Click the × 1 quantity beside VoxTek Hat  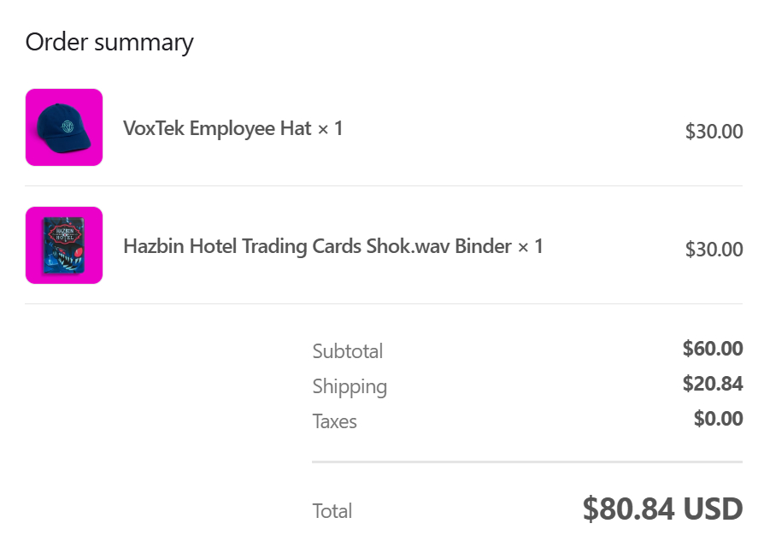coord(330,128)
